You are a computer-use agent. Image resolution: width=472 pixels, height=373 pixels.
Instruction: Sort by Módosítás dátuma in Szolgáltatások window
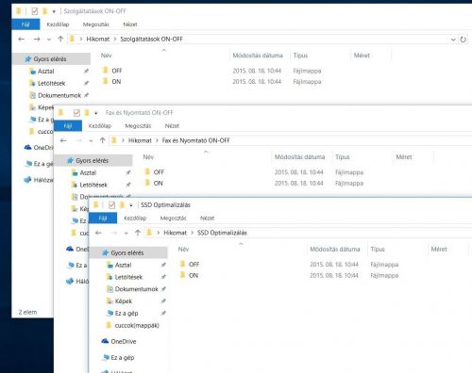click(258, 56)
